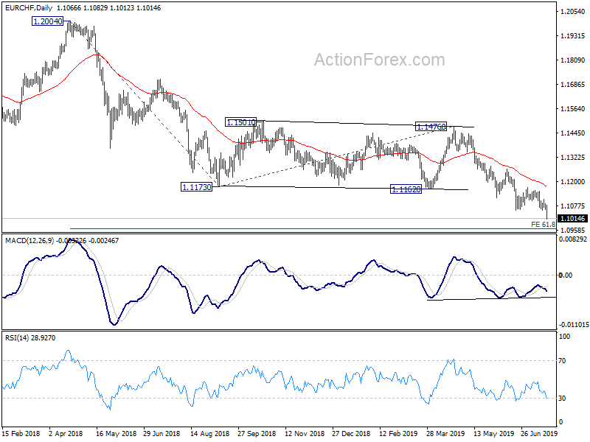Click RSI scale level 100
The height and width of the screenshot is (442, 590).
pos(564,337)
